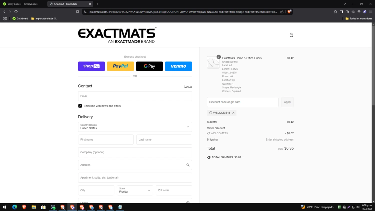
Task: Open browser extensions puzzle icon
Action: (x=335, y=12)
